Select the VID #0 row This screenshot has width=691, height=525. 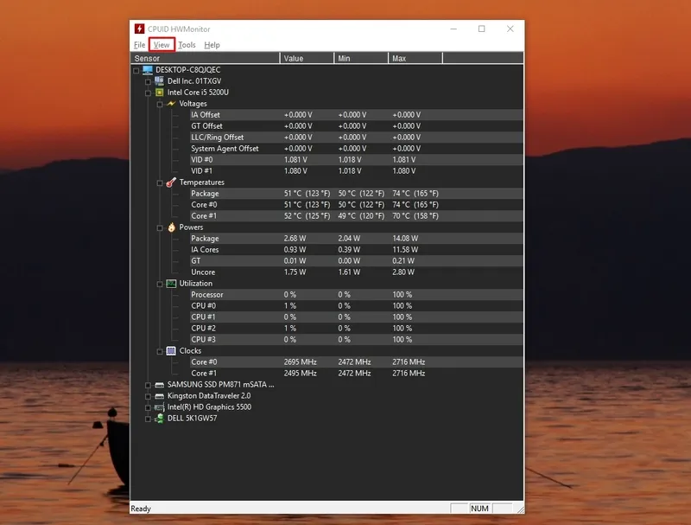pos(356,160)
